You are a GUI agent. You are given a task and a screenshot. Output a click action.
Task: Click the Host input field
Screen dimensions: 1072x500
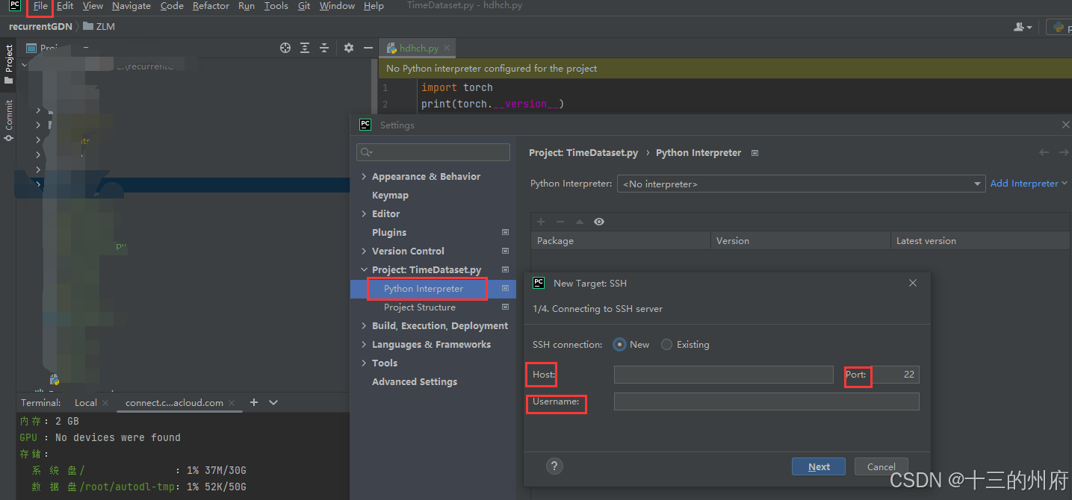point(723,375)
